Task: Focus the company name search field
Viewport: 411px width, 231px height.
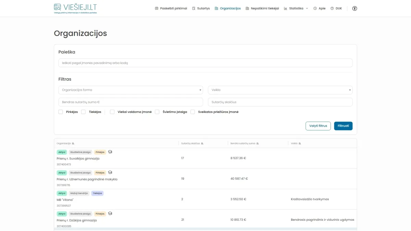Action: (205, 63)
